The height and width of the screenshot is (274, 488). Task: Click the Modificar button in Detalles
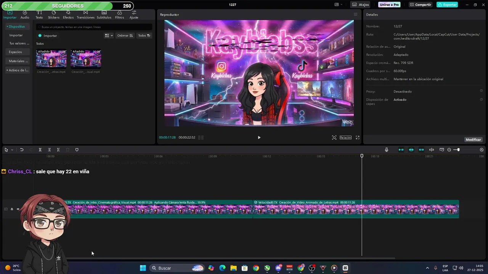coord(473,140)
